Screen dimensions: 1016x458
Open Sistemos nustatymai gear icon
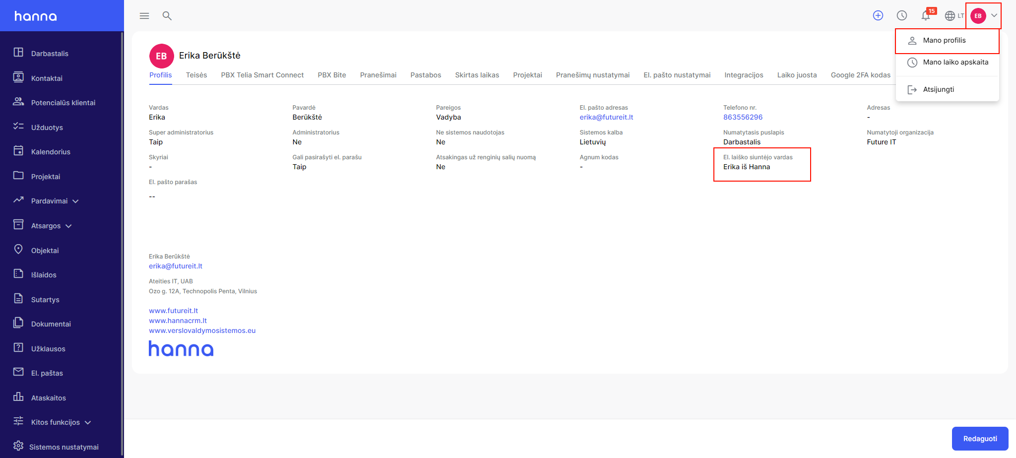pos(18,446)
